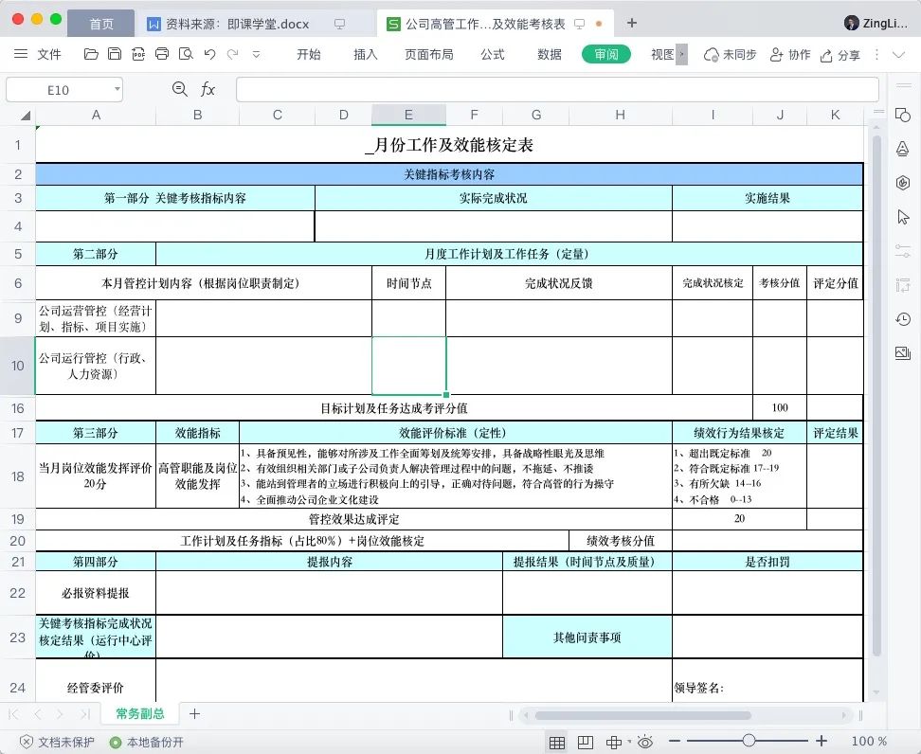921x754 pixels.
Task: Open the print icon in the toolbar
Action: coord(163,54)
